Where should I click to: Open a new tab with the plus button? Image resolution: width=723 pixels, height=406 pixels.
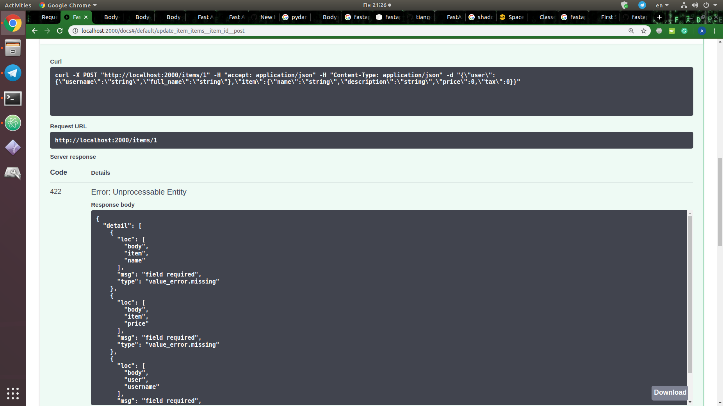[x=659, y=17]
